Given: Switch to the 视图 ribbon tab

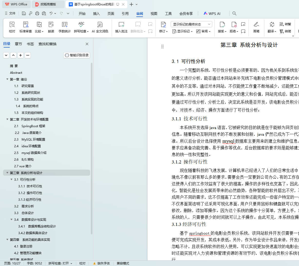Looking at the screenshot, I should pyautogui.click(x=154, y=14).
